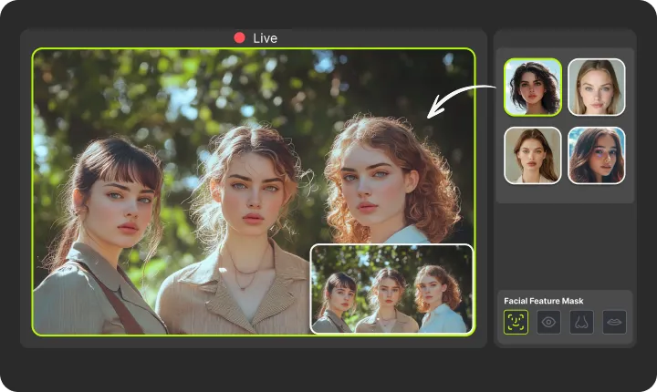
Task: Click the red Live recording indicator dot
Action: (x=239, y=38)
